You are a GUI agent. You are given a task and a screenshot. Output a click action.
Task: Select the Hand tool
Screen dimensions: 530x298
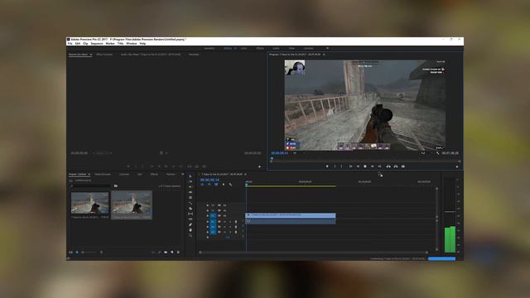[190, 230]
